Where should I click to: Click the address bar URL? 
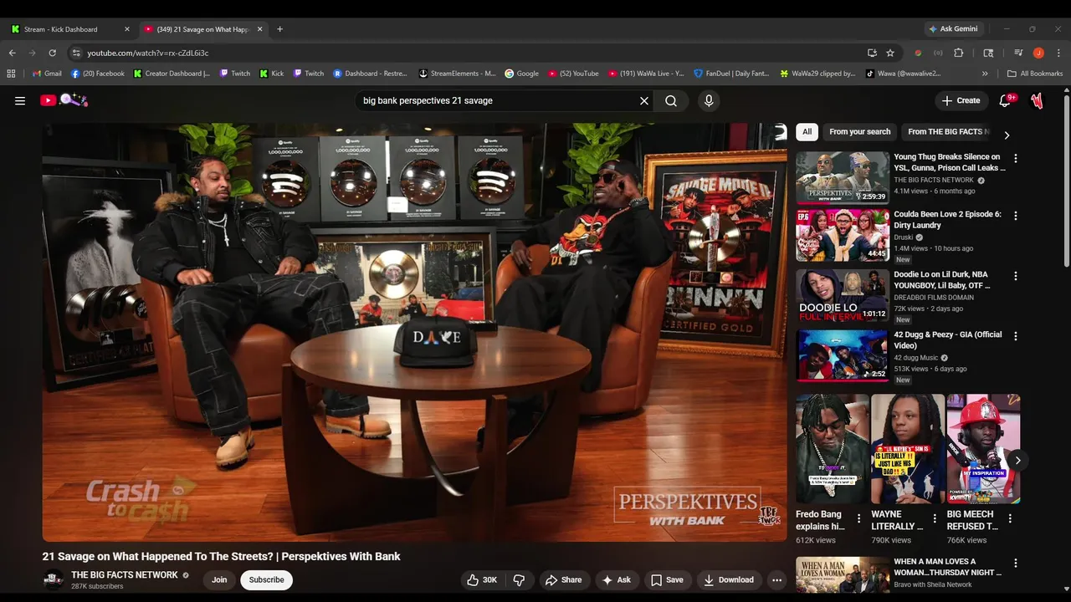point(148,53)
